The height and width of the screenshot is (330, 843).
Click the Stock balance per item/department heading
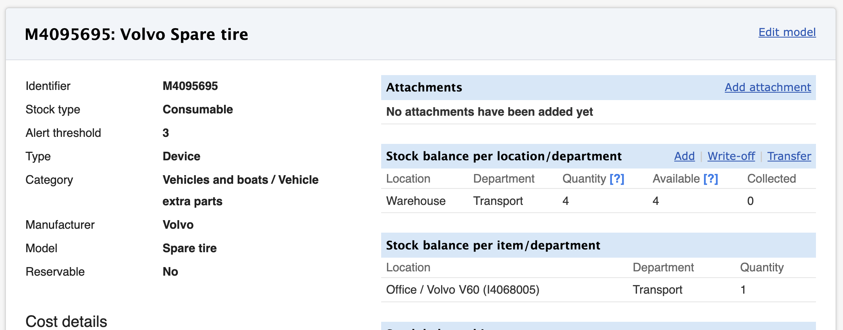click(x=493, y=245)
